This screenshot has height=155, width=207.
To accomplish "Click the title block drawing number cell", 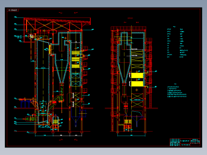I will 186,145.
